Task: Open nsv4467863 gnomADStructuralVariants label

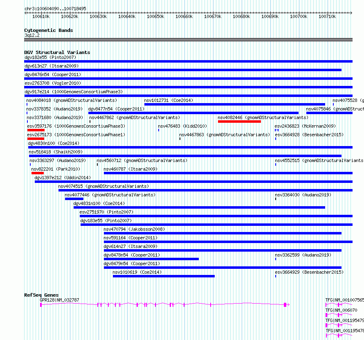Action: (x=225, y=135)
